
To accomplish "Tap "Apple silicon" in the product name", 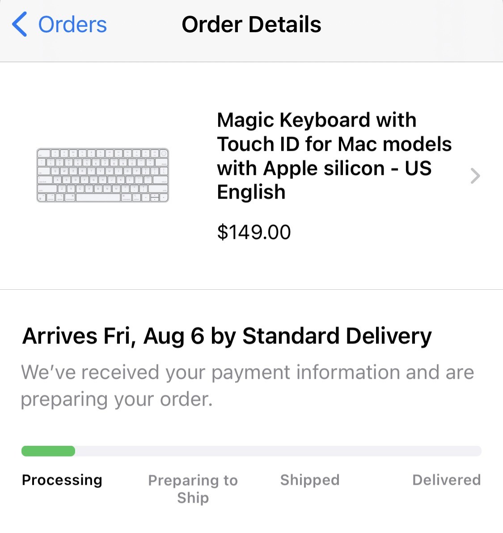I will point(324,168).
